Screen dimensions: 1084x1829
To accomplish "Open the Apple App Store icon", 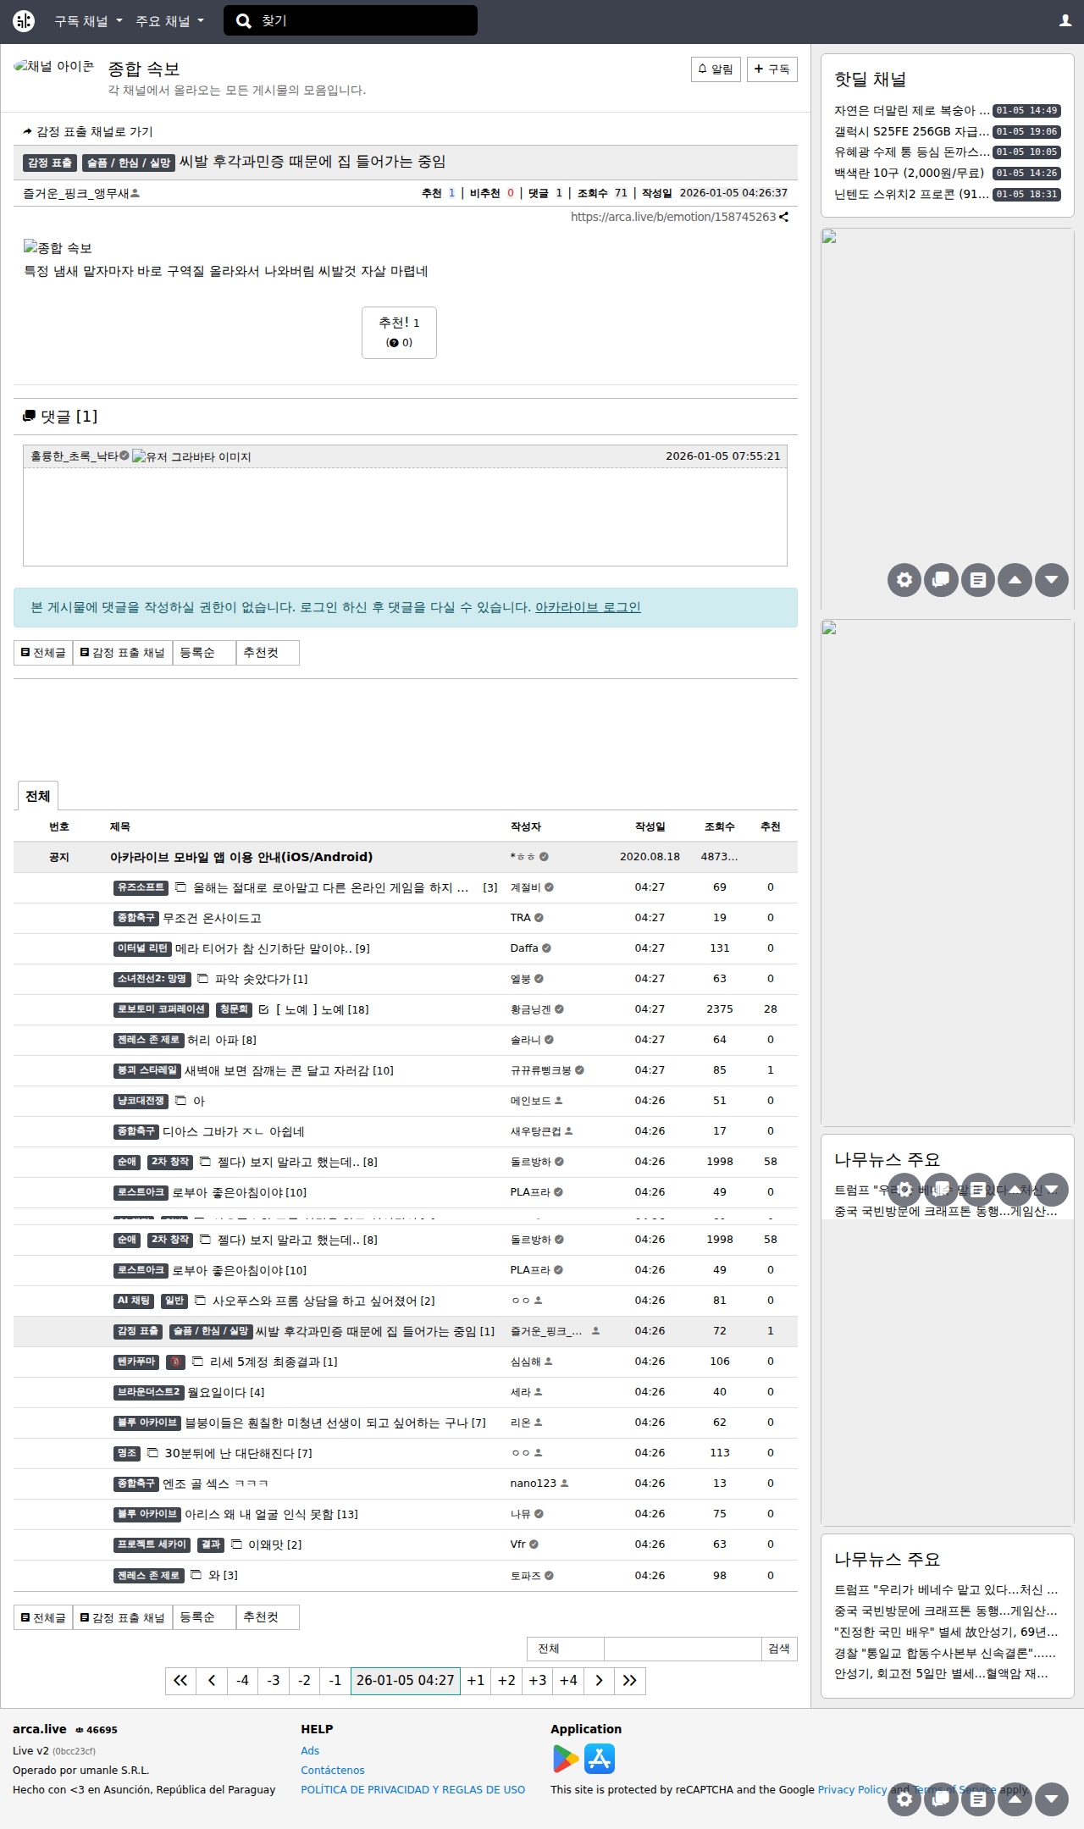I will [600, 1759].
